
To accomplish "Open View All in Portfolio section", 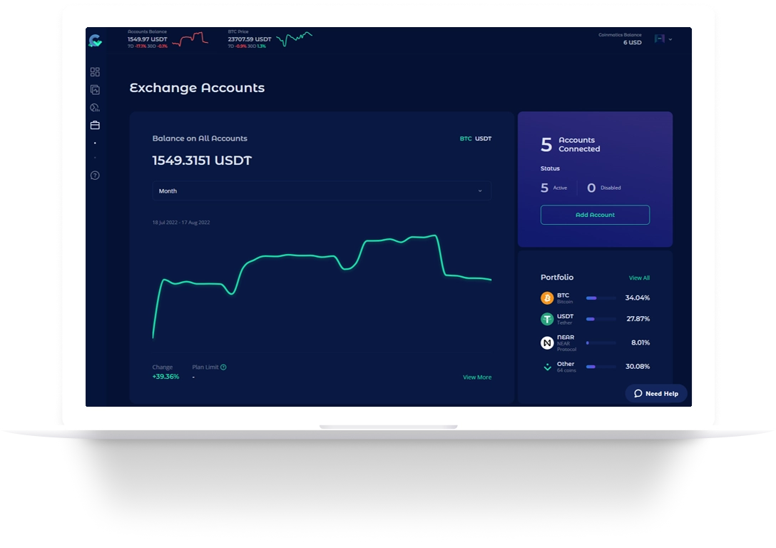I will (639, 278).
